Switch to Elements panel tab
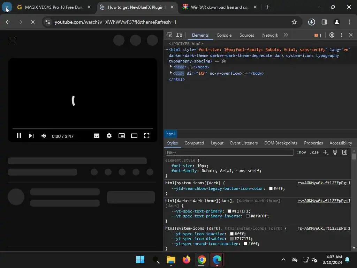The image size is (357, 268). 200,35
